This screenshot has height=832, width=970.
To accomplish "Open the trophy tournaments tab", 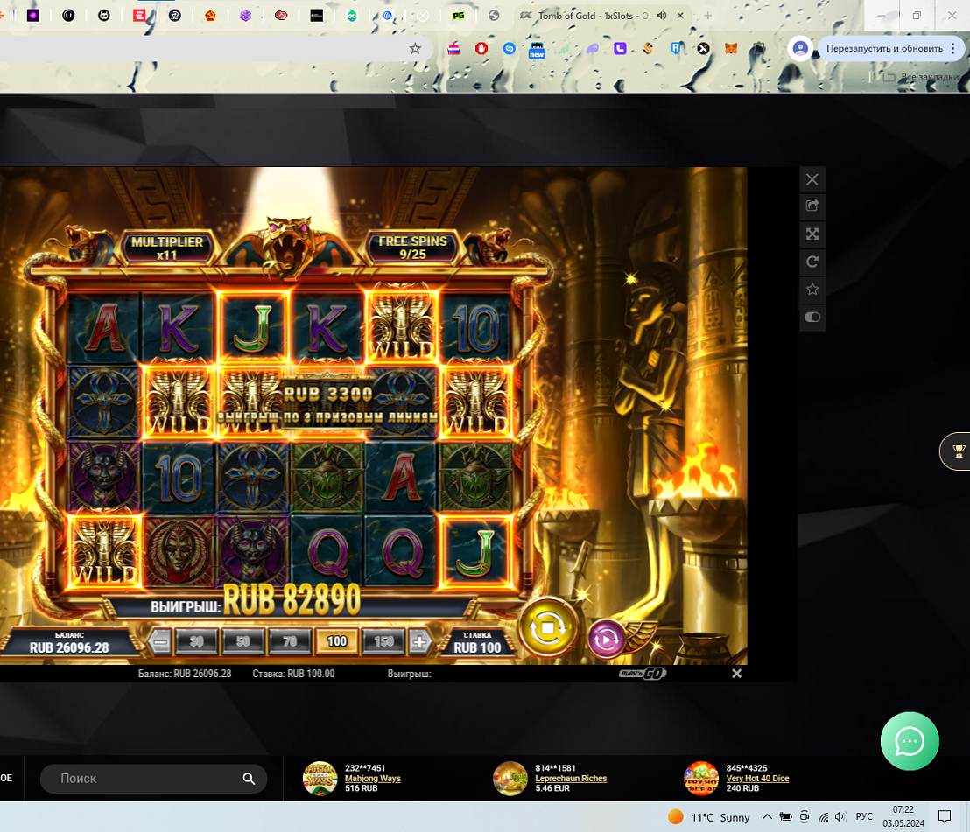I will 956,451.
